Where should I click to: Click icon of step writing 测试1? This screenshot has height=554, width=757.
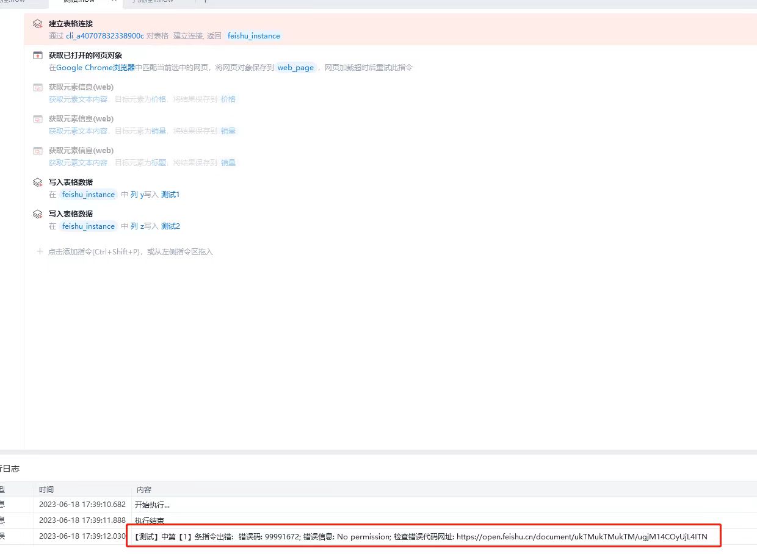point(38,182)
